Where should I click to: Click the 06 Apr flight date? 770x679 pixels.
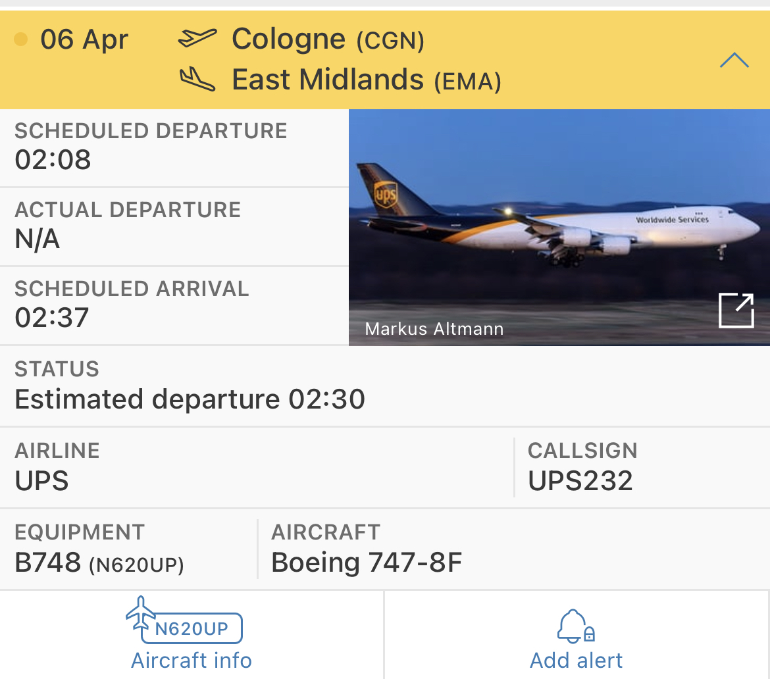click(x=84, y=39)
